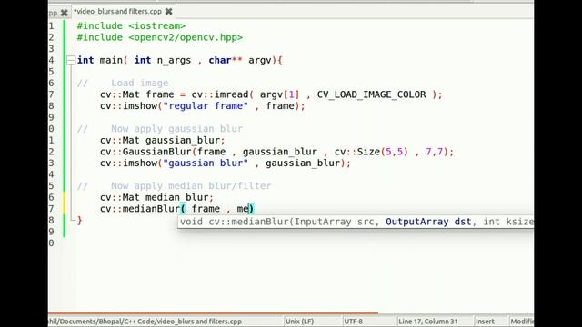Click argv[1] argument in imread call
The image size is (582, 327).
(279, 94)
